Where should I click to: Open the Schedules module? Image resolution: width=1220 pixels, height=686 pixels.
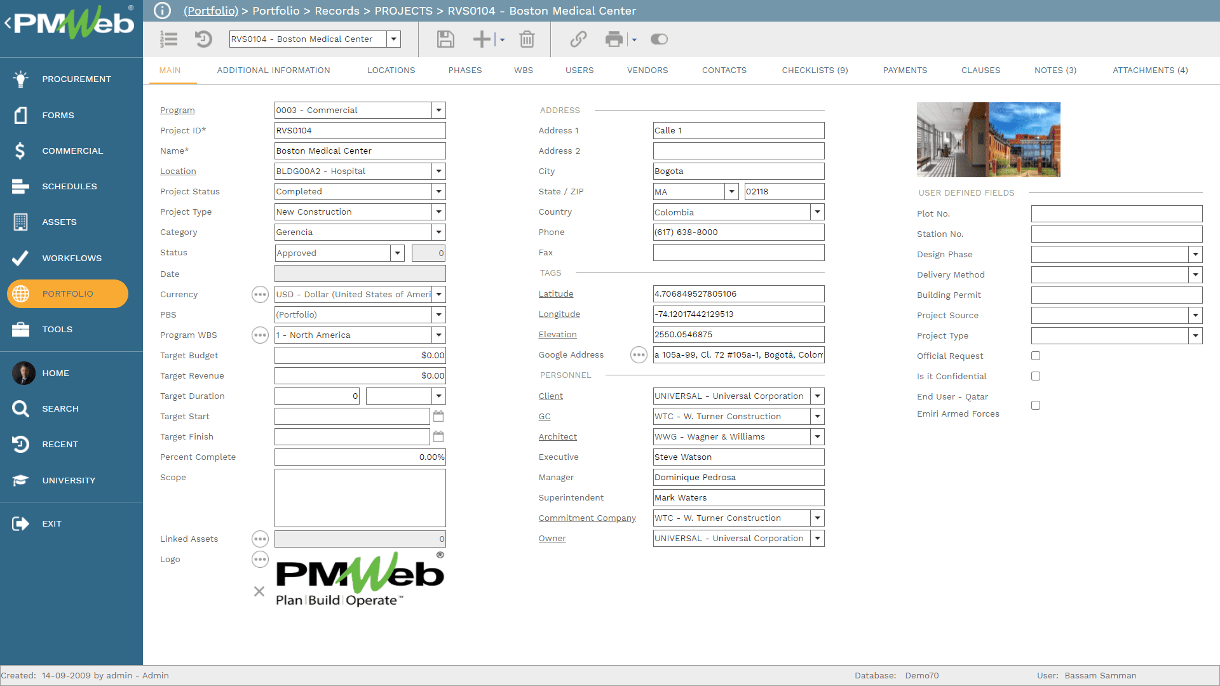tap(71, 186)
